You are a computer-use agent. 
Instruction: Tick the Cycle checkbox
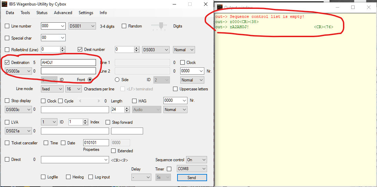[x=60, y=101]
